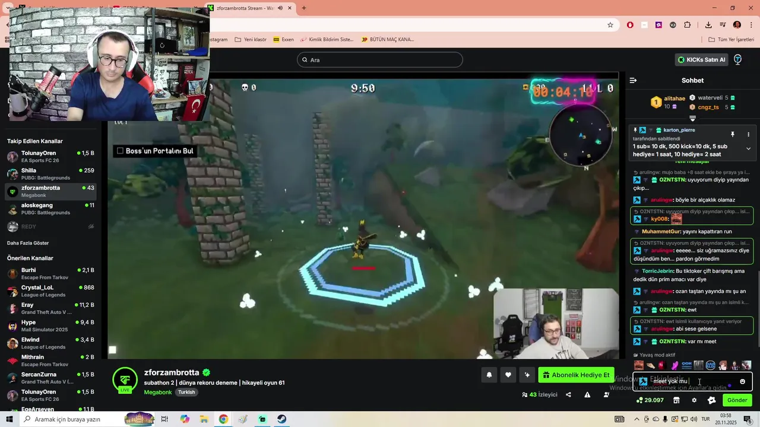Screen dimensions: 760x427
Task: Open the Chrome three-dot menu
Action: (751, 25)
